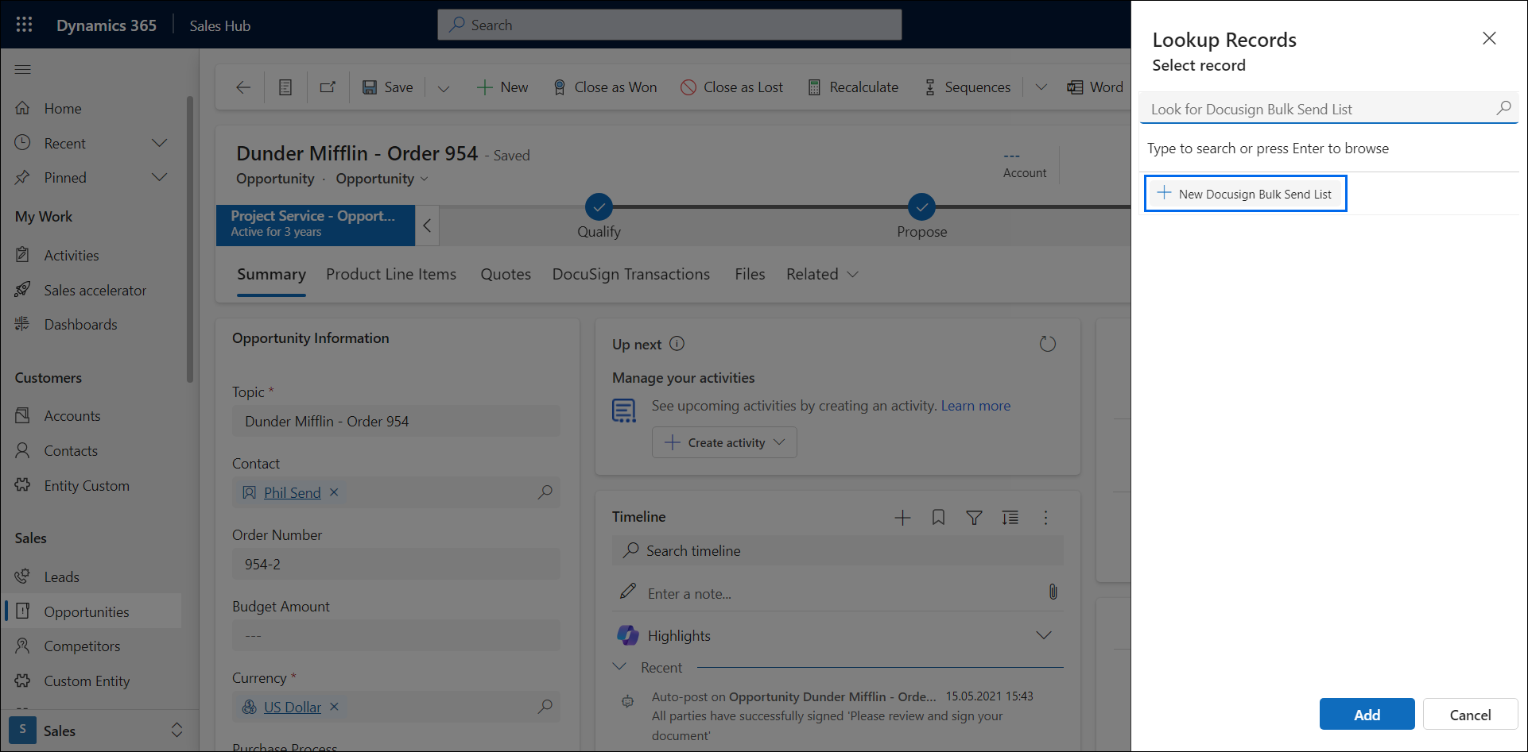Click the timeline bookmark icon
This screenshot has width=1528, height=752.
[938, 518]
